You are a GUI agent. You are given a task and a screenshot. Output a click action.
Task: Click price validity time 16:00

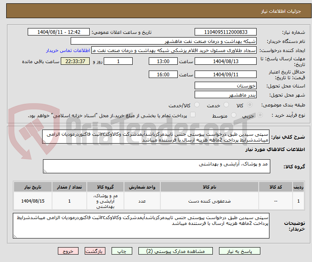point(163,74)
